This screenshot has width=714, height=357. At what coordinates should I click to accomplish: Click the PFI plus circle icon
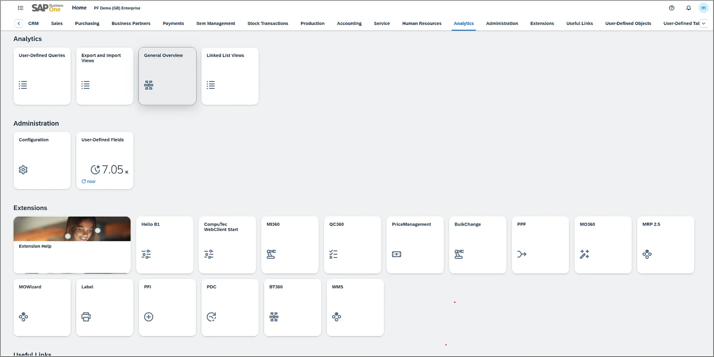tap(149, 317)
